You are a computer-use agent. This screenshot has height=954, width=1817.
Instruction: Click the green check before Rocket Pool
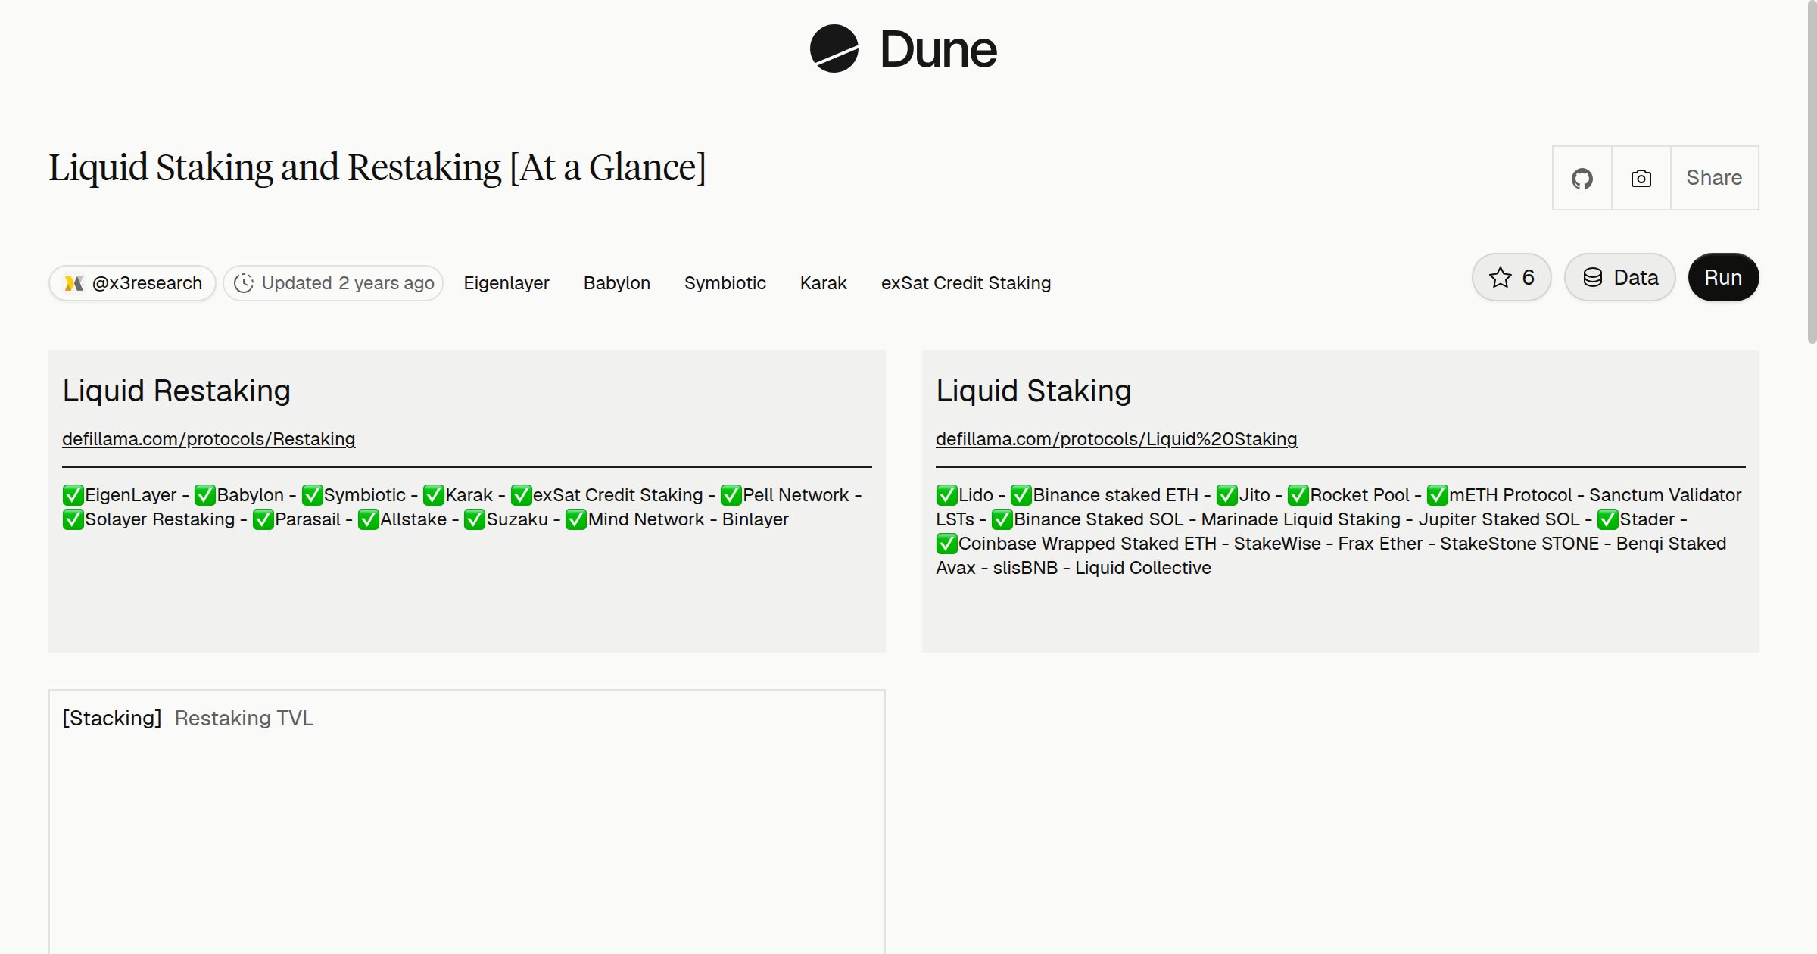pos(1298,496)
